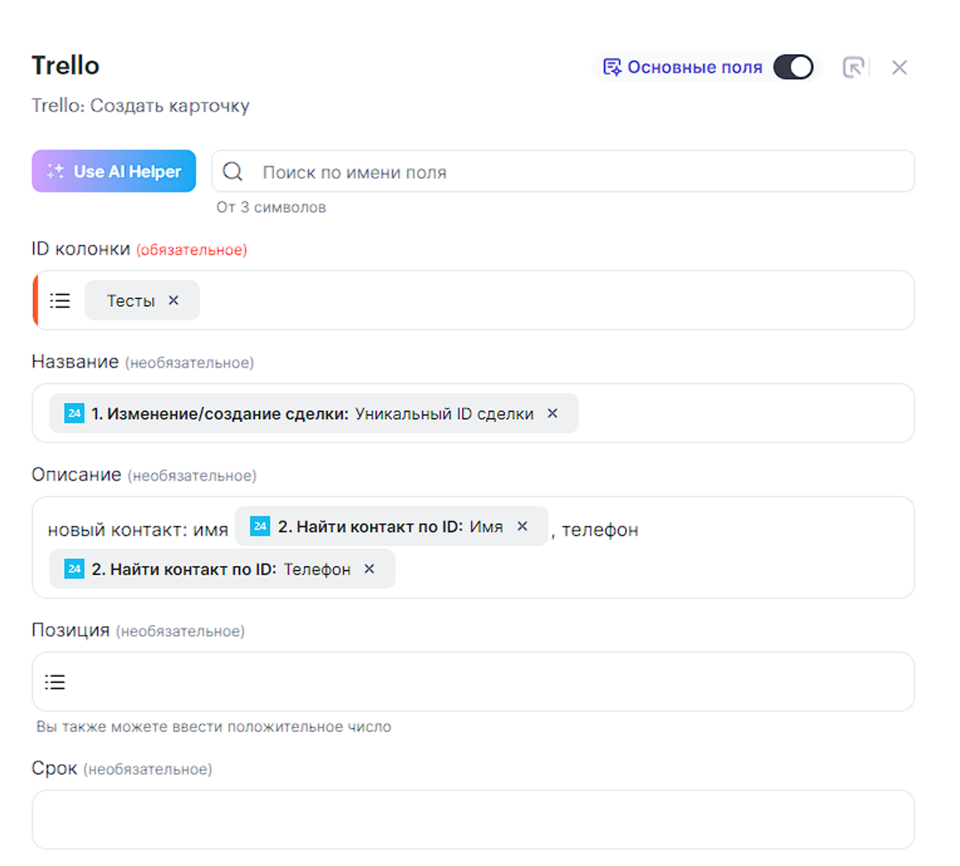Close the Trello settings panel
Viewport: 960px width, 866px height.
tap(899, 67)
